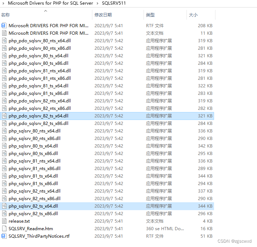Click the icon of php_pdo_sqlsrv_81_nts_x64.dll
Image resolution: width=257 pixels, height=247 pixels.
[4, 71]
